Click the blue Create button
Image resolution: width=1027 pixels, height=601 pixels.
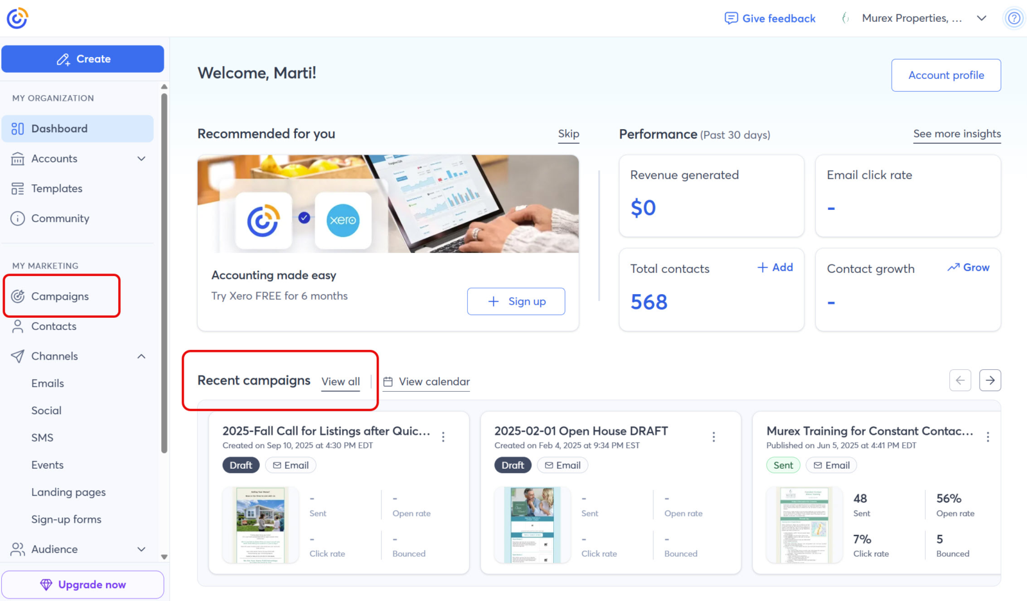coord(83,59)
